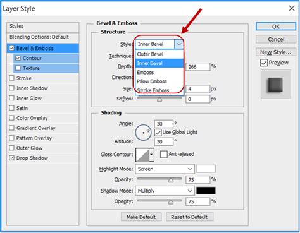Close the Layer Style dialog
The image size is (300, 233).
(x=292, y=8)
